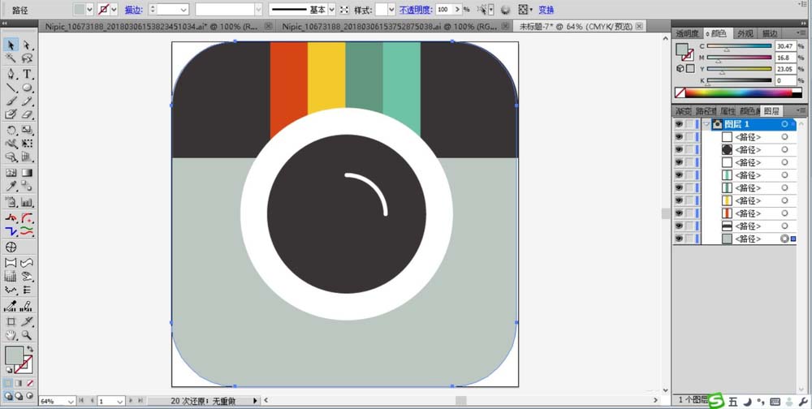
Task: Open the 不透明度 opacity link
Action: pos(415,10)
